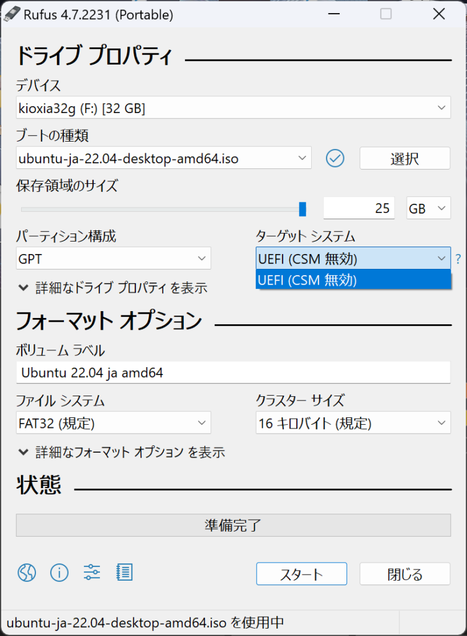The height and width of the screenshot is (636, 467).
Task: Open the ブートの種類 ISO dropdown
Action: pos(163,158)
